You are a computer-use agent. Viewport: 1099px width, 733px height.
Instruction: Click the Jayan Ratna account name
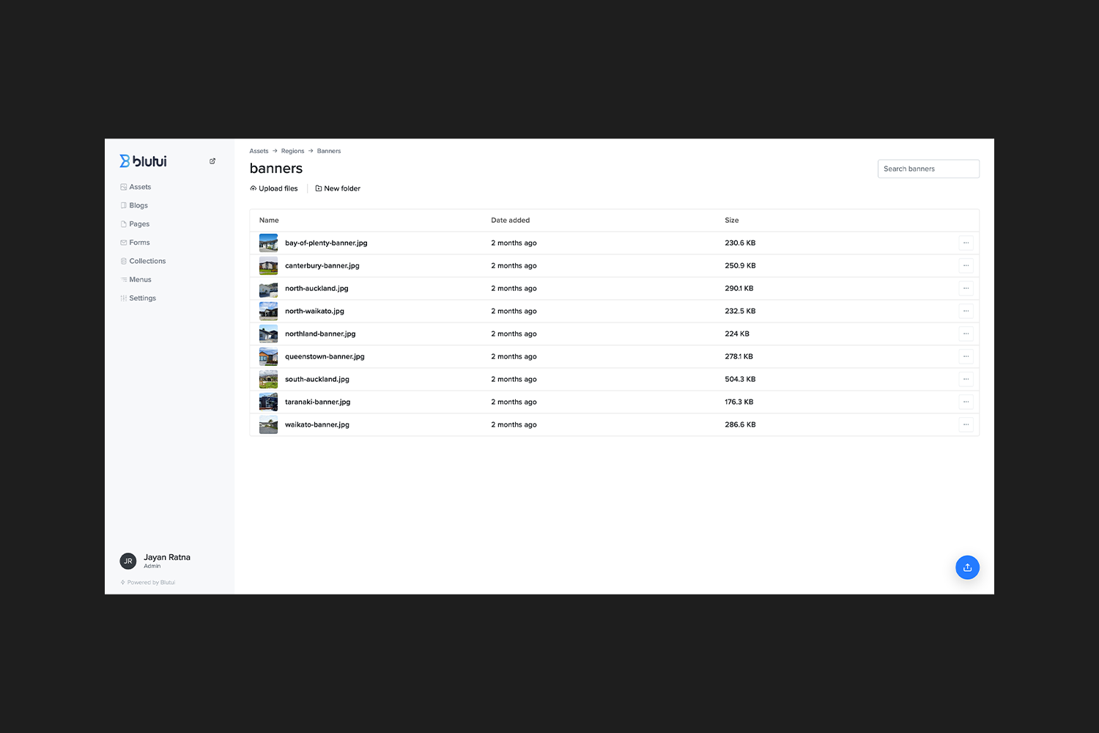167,557
